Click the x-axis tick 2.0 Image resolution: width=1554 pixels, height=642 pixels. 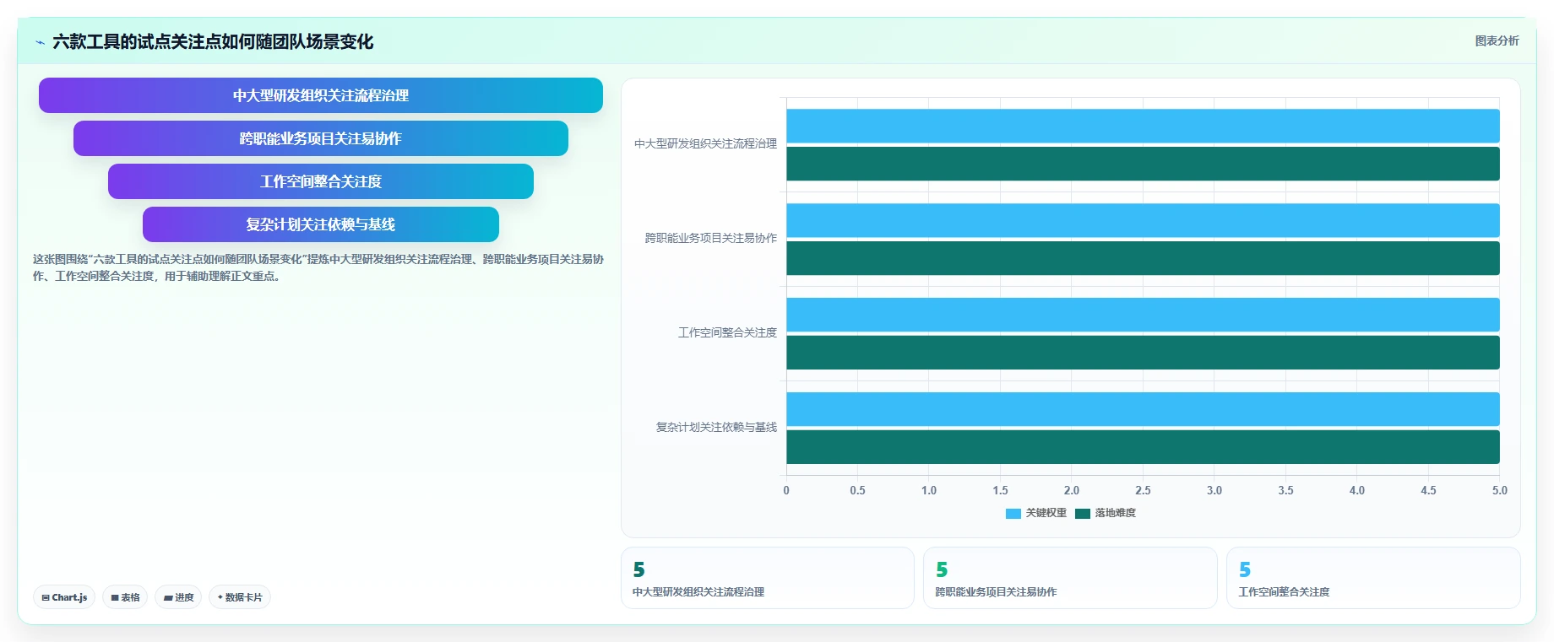[1072, 490]
